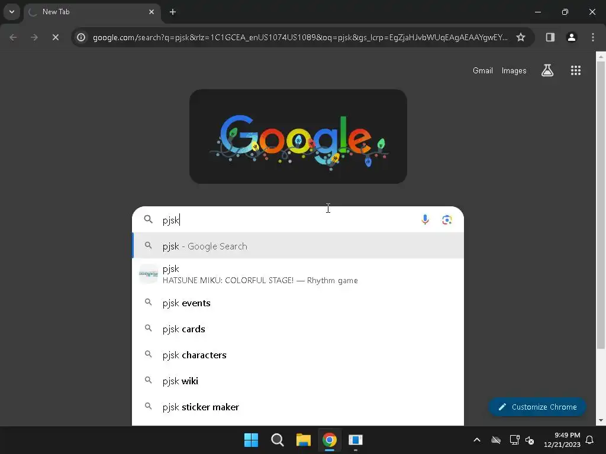View site information icon in address bar
This screenshot has width=606, height=454.
80,37
